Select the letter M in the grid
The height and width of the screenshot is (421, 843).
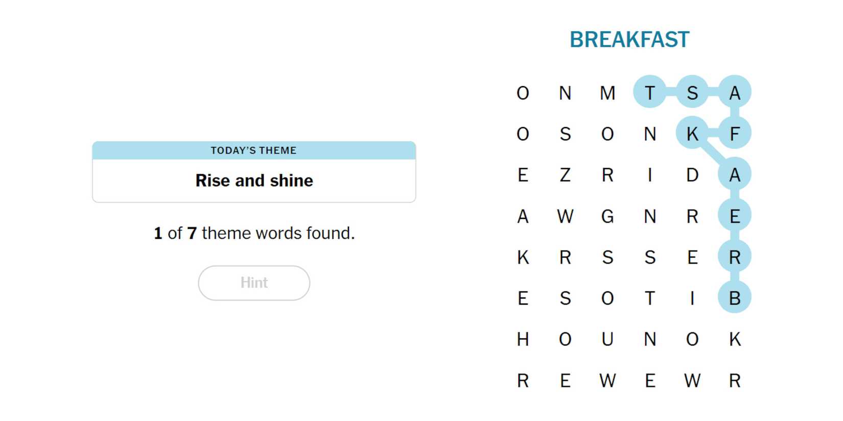[x=607, y=93]
